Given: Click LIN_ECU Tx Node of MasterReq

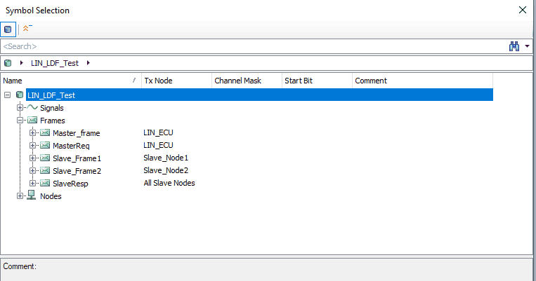Looking at the screenshot, I should click(x=158, y=145).
